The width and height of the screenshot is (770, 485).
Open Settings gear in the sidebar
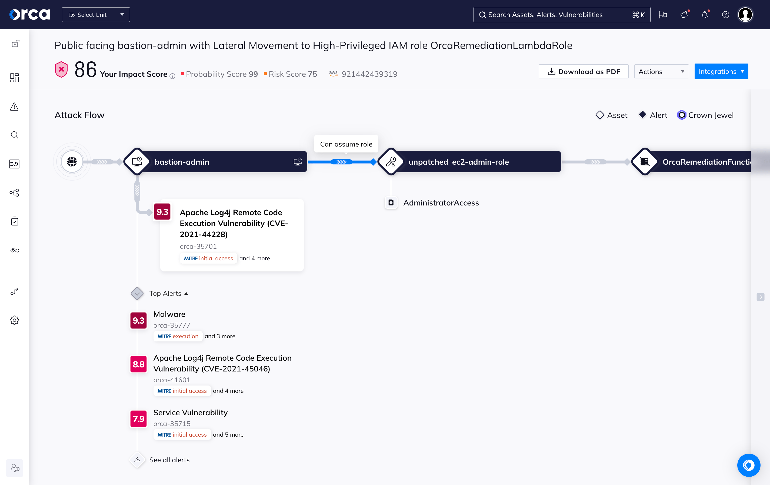pyautogui.click(x=14, y=320)
